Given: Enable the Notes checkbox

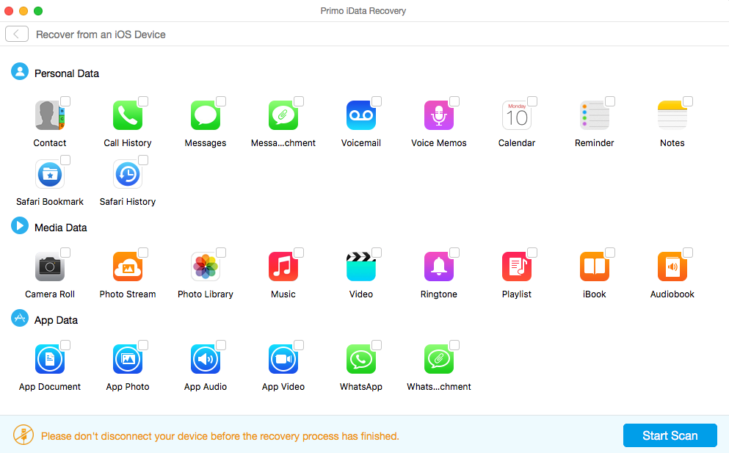Looking at the screenshot, I should 688,101.
